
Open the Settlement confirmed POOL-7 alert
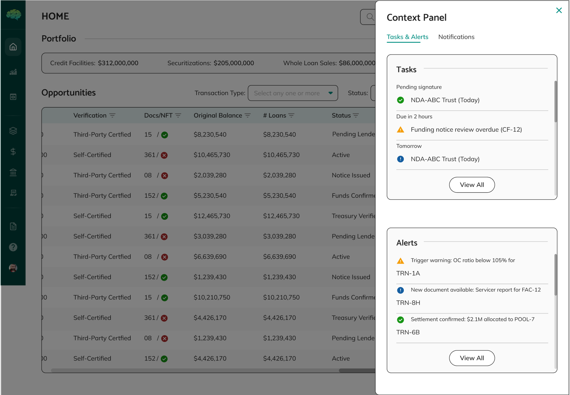(x=472, y=319)
